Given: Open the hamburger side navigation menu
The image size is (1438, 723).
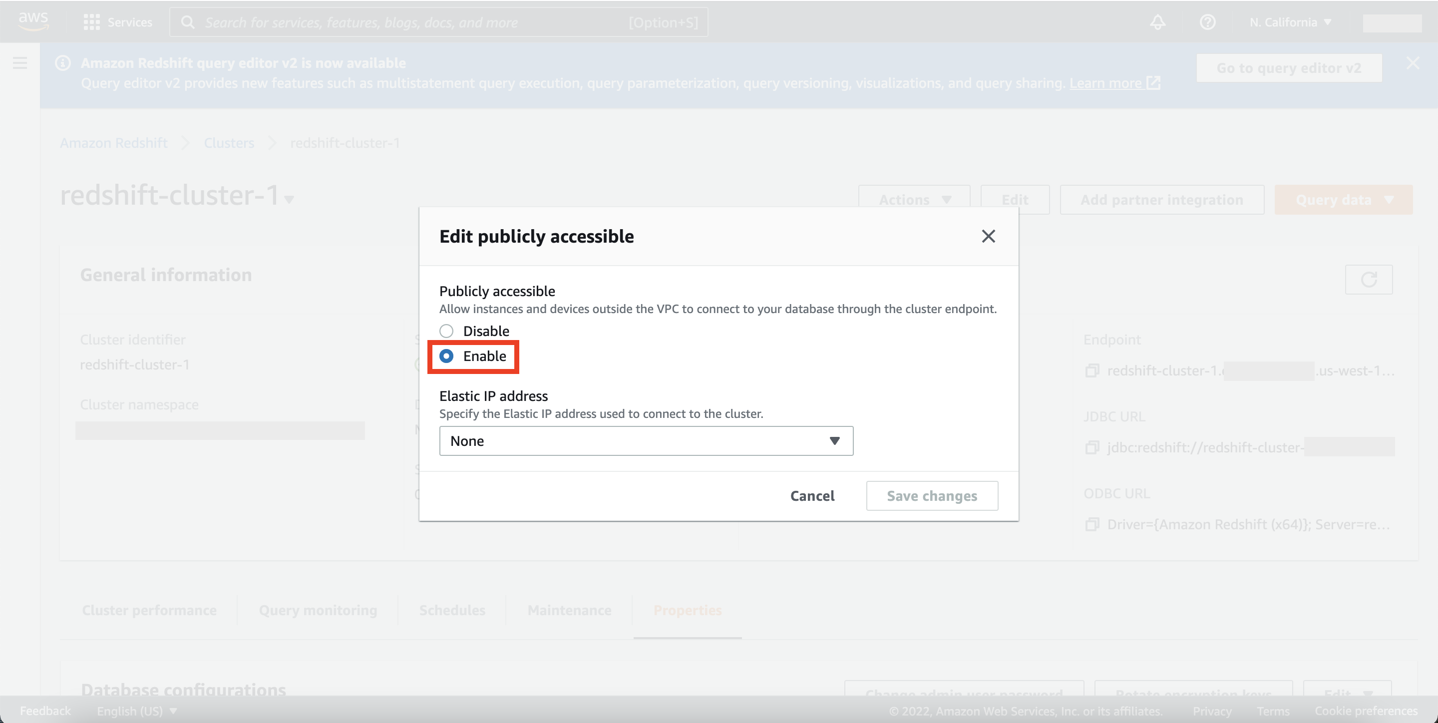Looking at the screenshot, I should (x=20, y=63).
